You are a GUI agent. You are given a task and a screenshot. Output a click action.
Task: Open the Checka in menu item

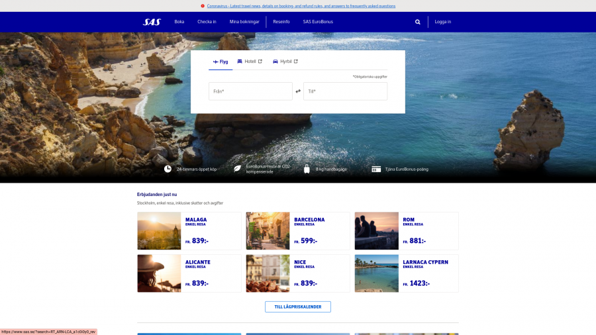(207, 22)
